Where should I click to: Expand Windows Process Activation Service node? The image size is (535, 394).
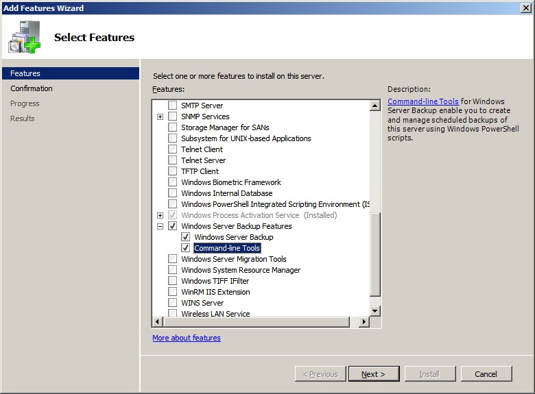pos(160,215)
